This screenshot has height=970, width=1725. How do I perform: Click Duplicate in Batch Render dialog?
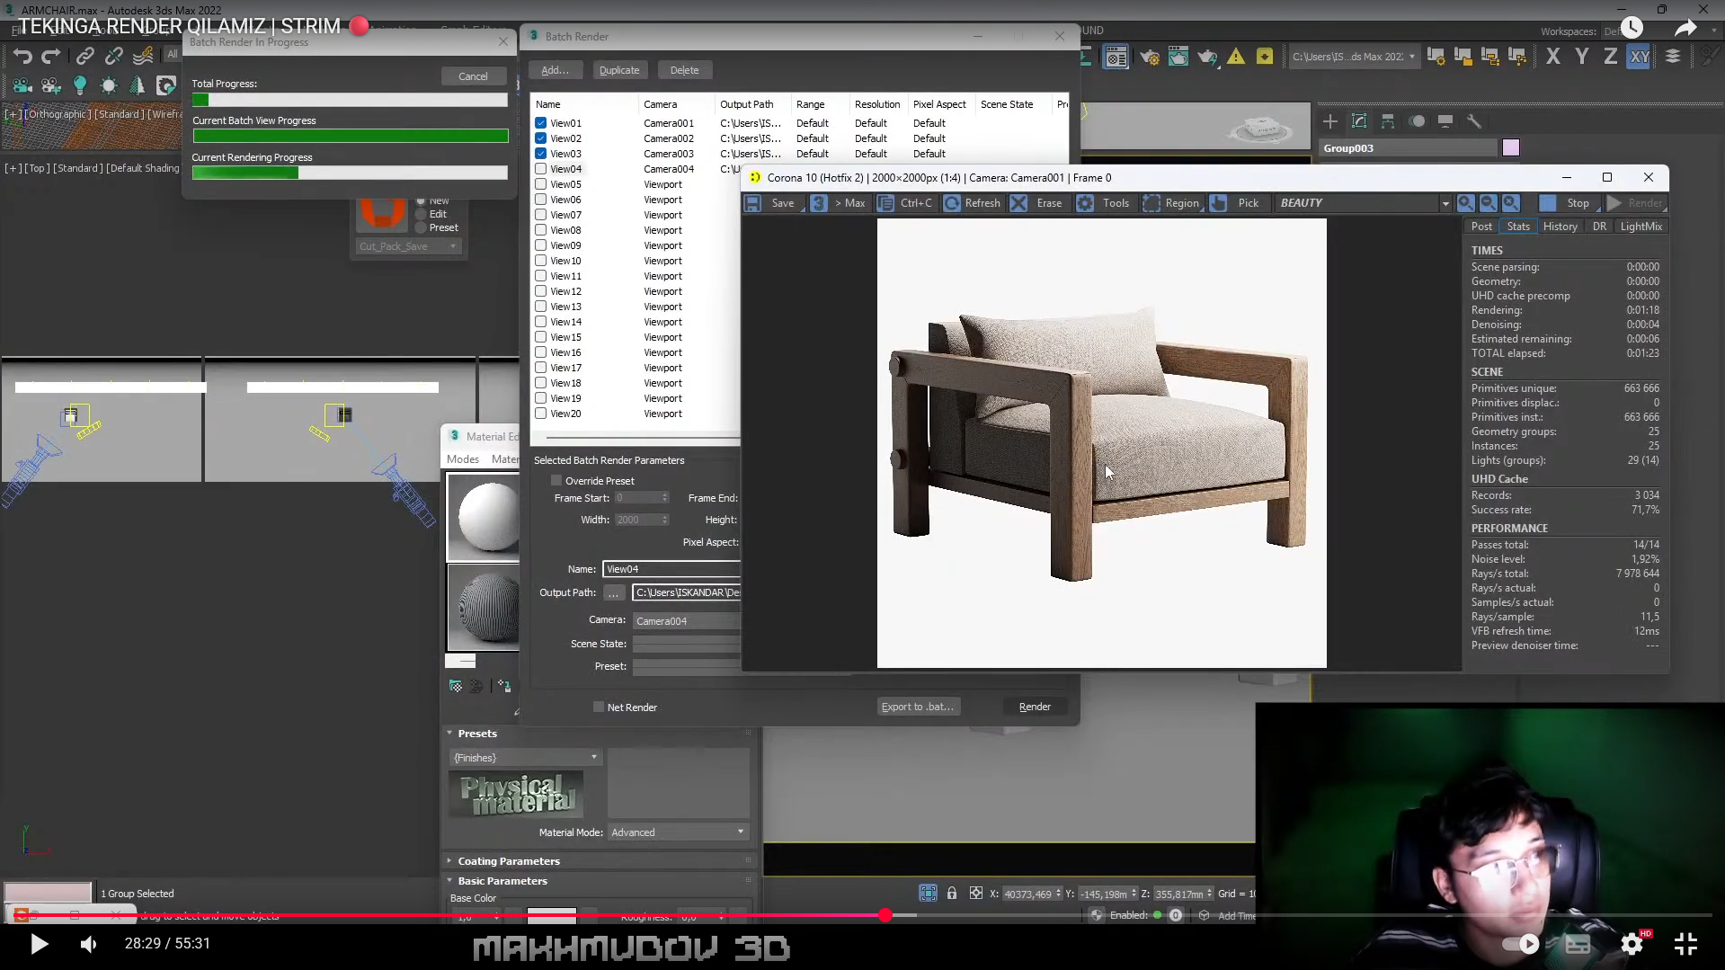point(619,70)
